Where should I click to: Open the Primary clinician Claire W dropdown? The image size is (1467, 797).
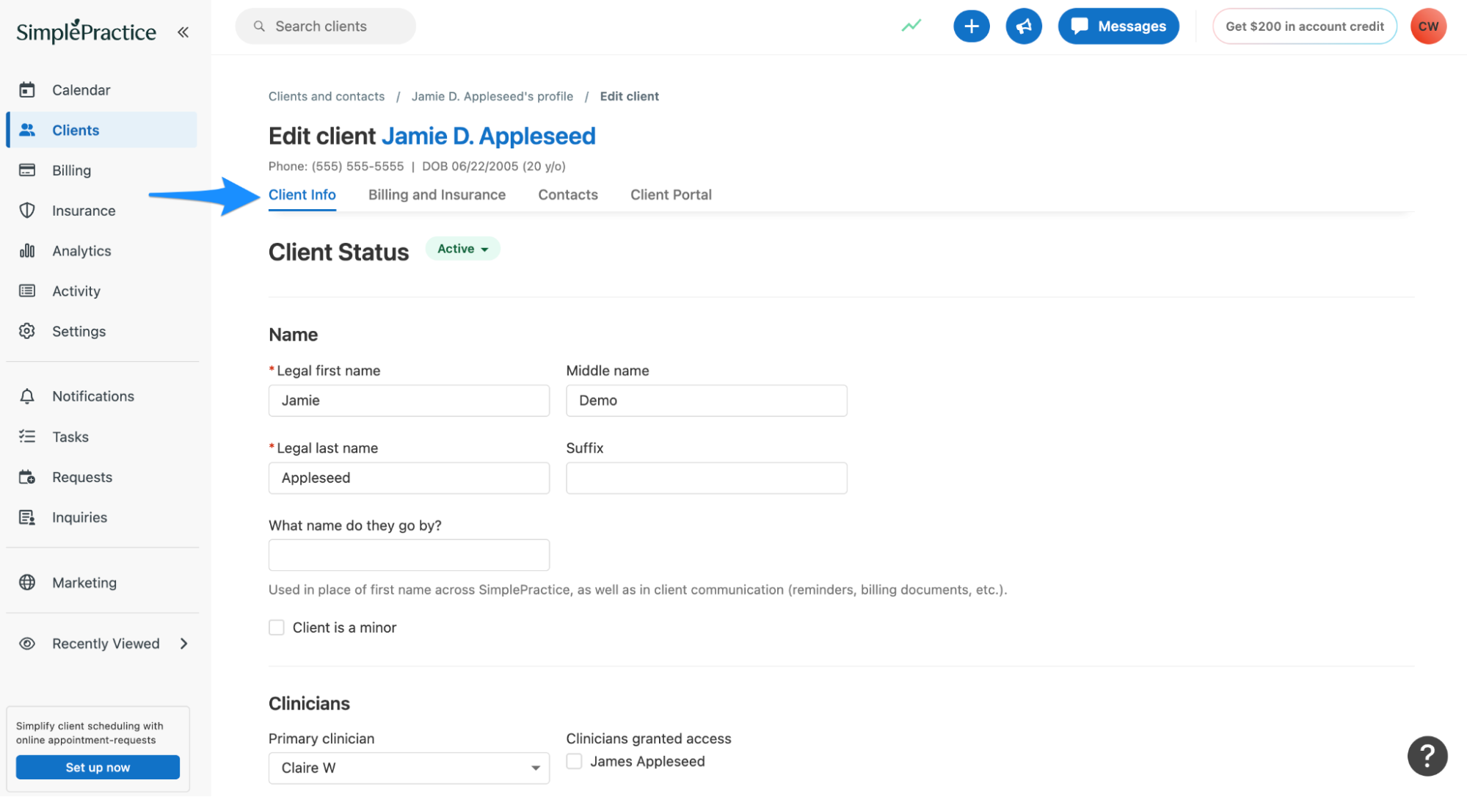pyautogui.click(x=409, y=768)
